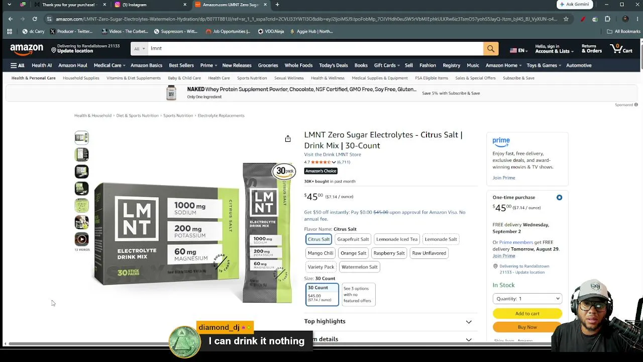This screenshot has width=643, height=362.
Task: Open the Quantity dropdown
Action: [x=527, y=299]
